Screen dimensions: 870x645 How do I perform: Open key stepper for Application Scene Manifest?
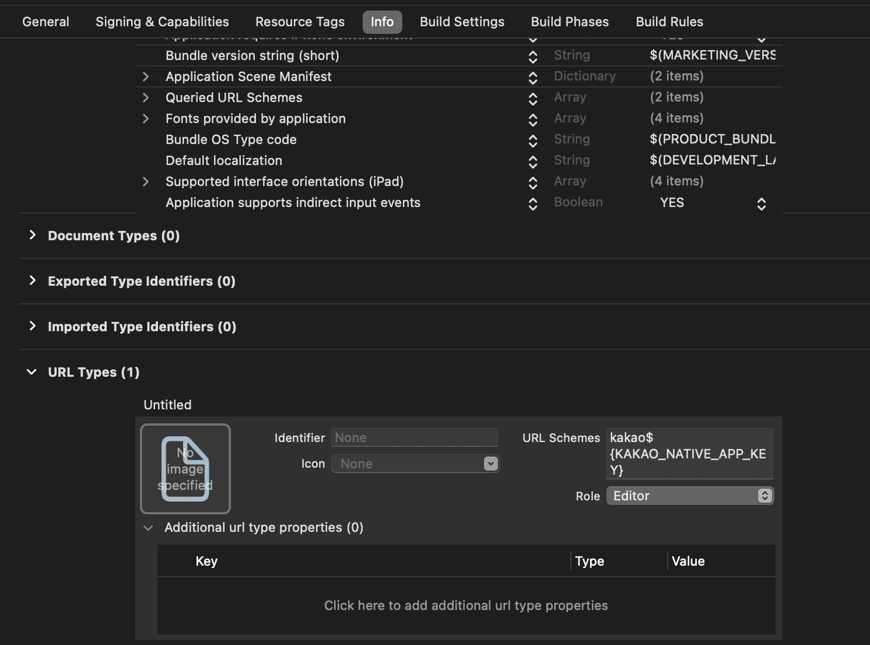pos(533,78)
